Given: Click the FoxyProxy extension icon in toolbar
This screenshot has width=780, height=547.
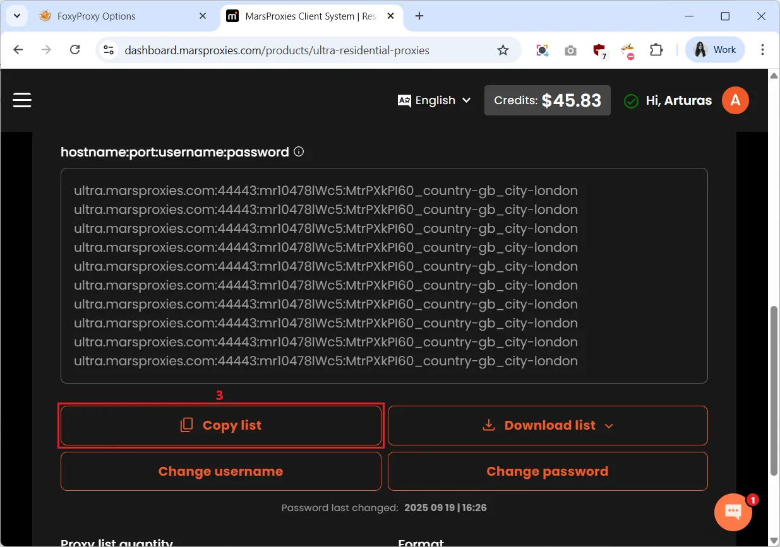Looking at the screenshot, I should point(627,50).
